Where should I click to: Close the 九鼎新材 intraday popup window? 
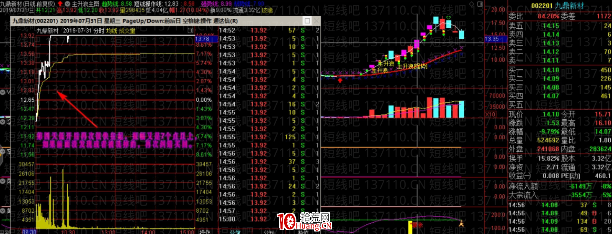(316, 20)
